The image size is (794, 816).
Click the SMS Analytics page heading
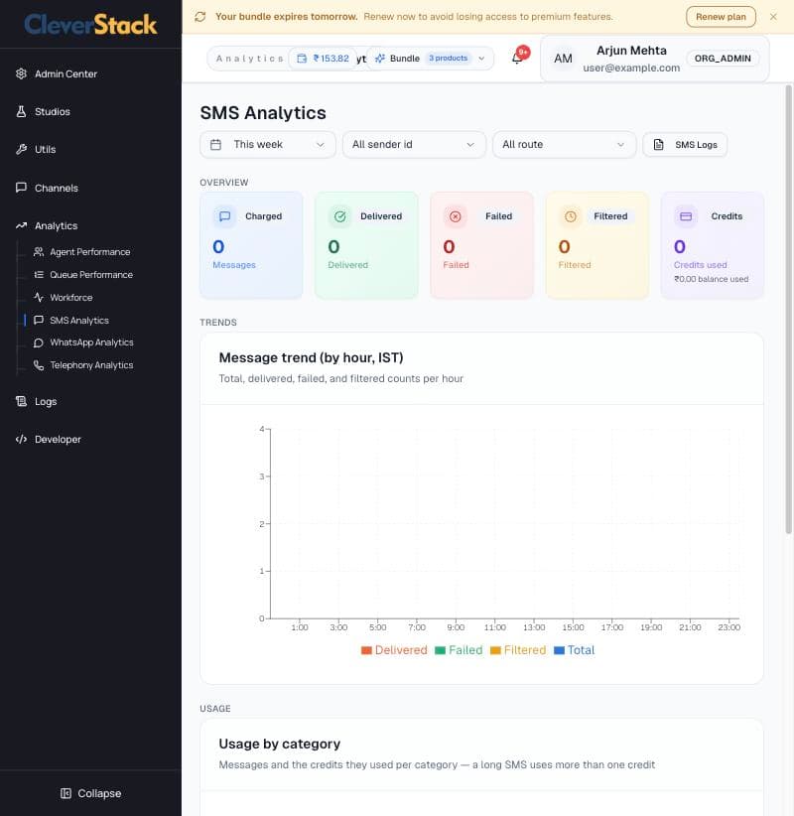pyautogui.click(x=263, y=112)
